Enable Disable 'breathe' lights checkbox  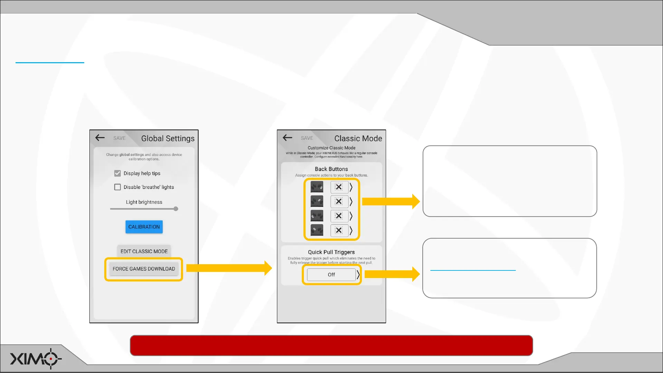tap(117, 187)
